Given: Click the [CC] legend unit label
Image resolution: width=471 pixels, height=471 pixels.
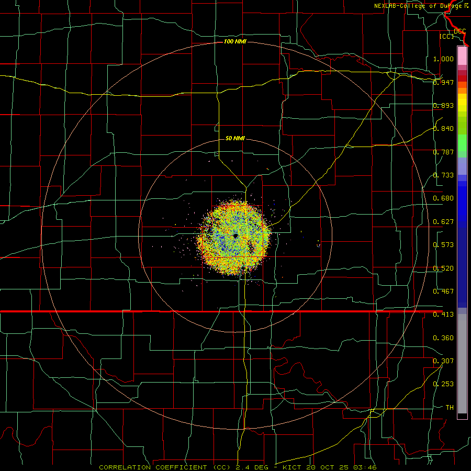Looking at the screenshot, I should 446,36.
